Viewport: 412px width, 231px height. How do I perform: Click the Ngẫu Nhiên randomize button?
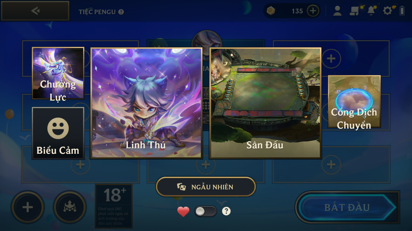click(x=205, y=187)
